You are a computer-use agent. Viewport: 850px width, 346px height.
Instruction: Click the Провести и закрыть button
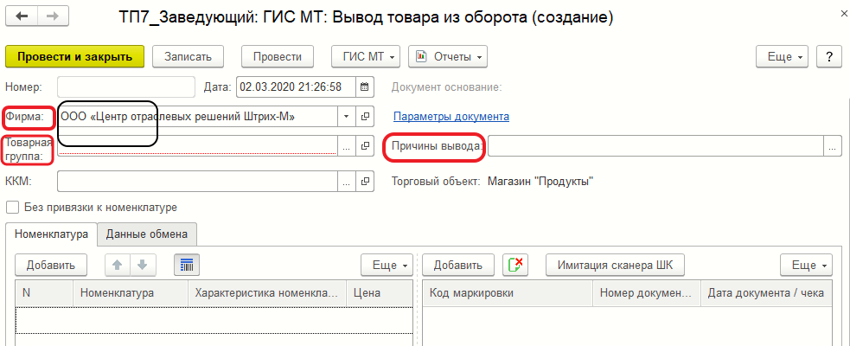click(x=75, y=56)
